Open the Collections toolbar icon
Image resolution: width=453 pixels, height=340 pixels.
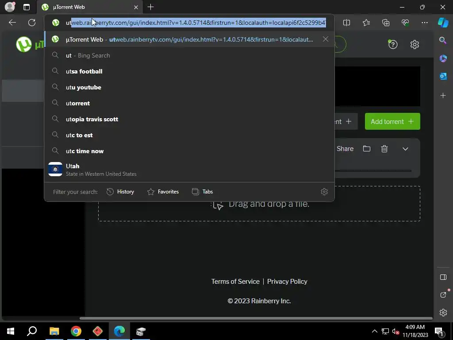[x=386, y=23]
